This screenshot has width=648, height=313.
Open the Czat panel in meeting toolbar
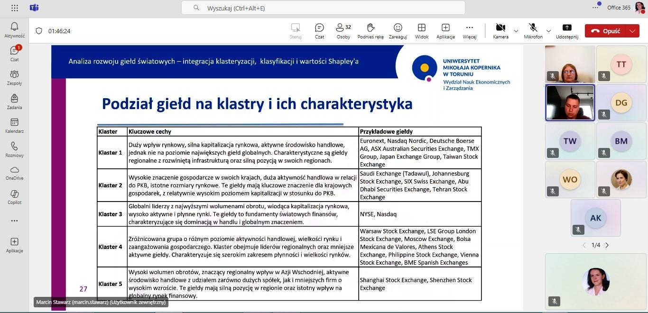coord(319,30)
